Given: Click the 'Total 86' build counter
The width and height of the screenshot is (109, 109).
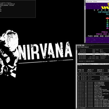Looking at the screenshot, I should pyautogui.click(x=81, y=70).
